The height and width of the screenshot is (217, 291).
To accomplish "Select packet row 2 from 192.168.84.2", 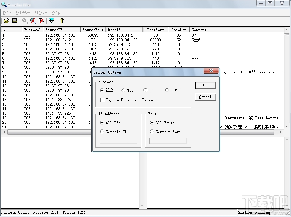I will (x=142, y=40).
